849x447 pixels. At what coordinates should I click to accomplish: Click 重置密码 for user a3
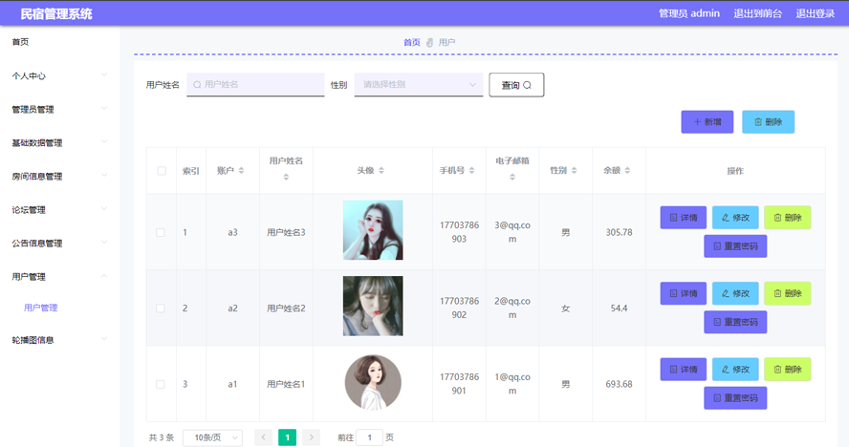(x=735, y=246)
